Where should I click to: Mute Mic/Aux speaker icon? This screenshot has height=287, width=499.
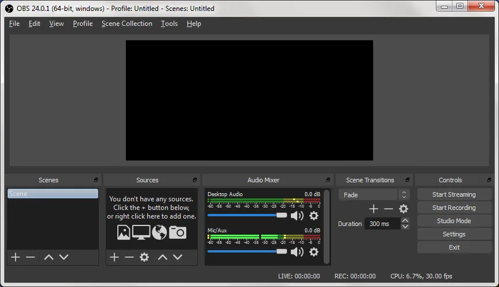[x=297, y=252]
